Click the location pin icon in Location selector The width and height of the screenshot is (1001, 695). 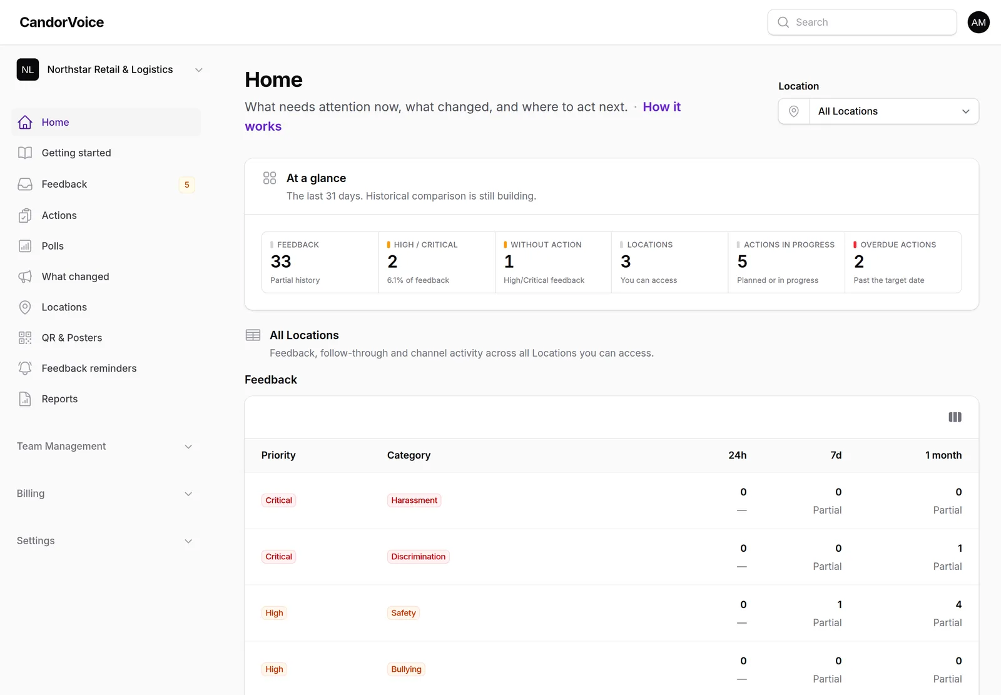pyautogui.click(x=794, y=111)
